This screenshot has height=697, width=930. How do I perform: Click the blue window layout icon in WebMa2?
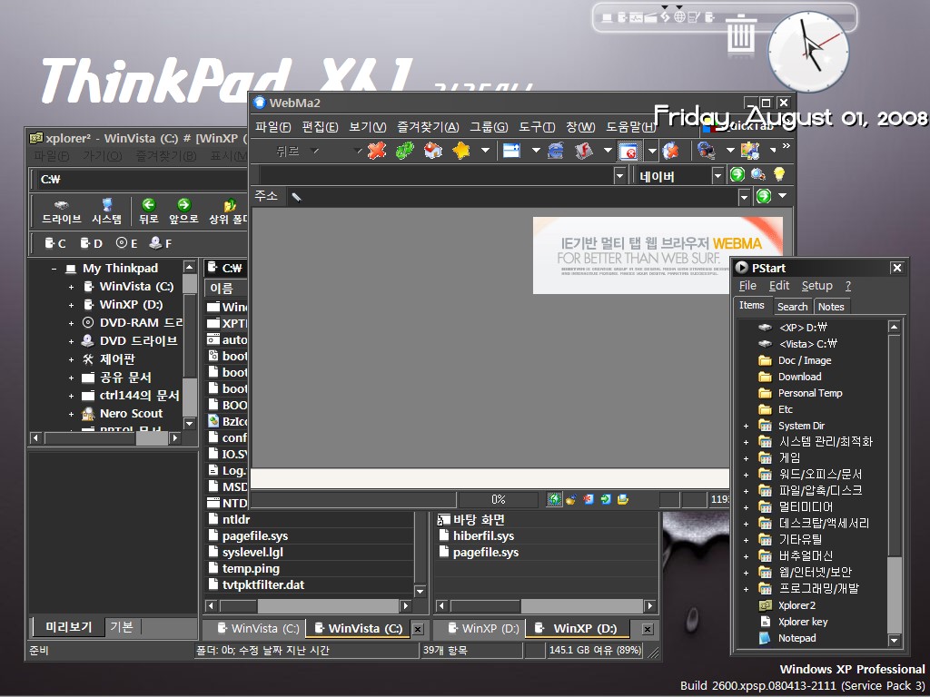[x=511, y=151]
